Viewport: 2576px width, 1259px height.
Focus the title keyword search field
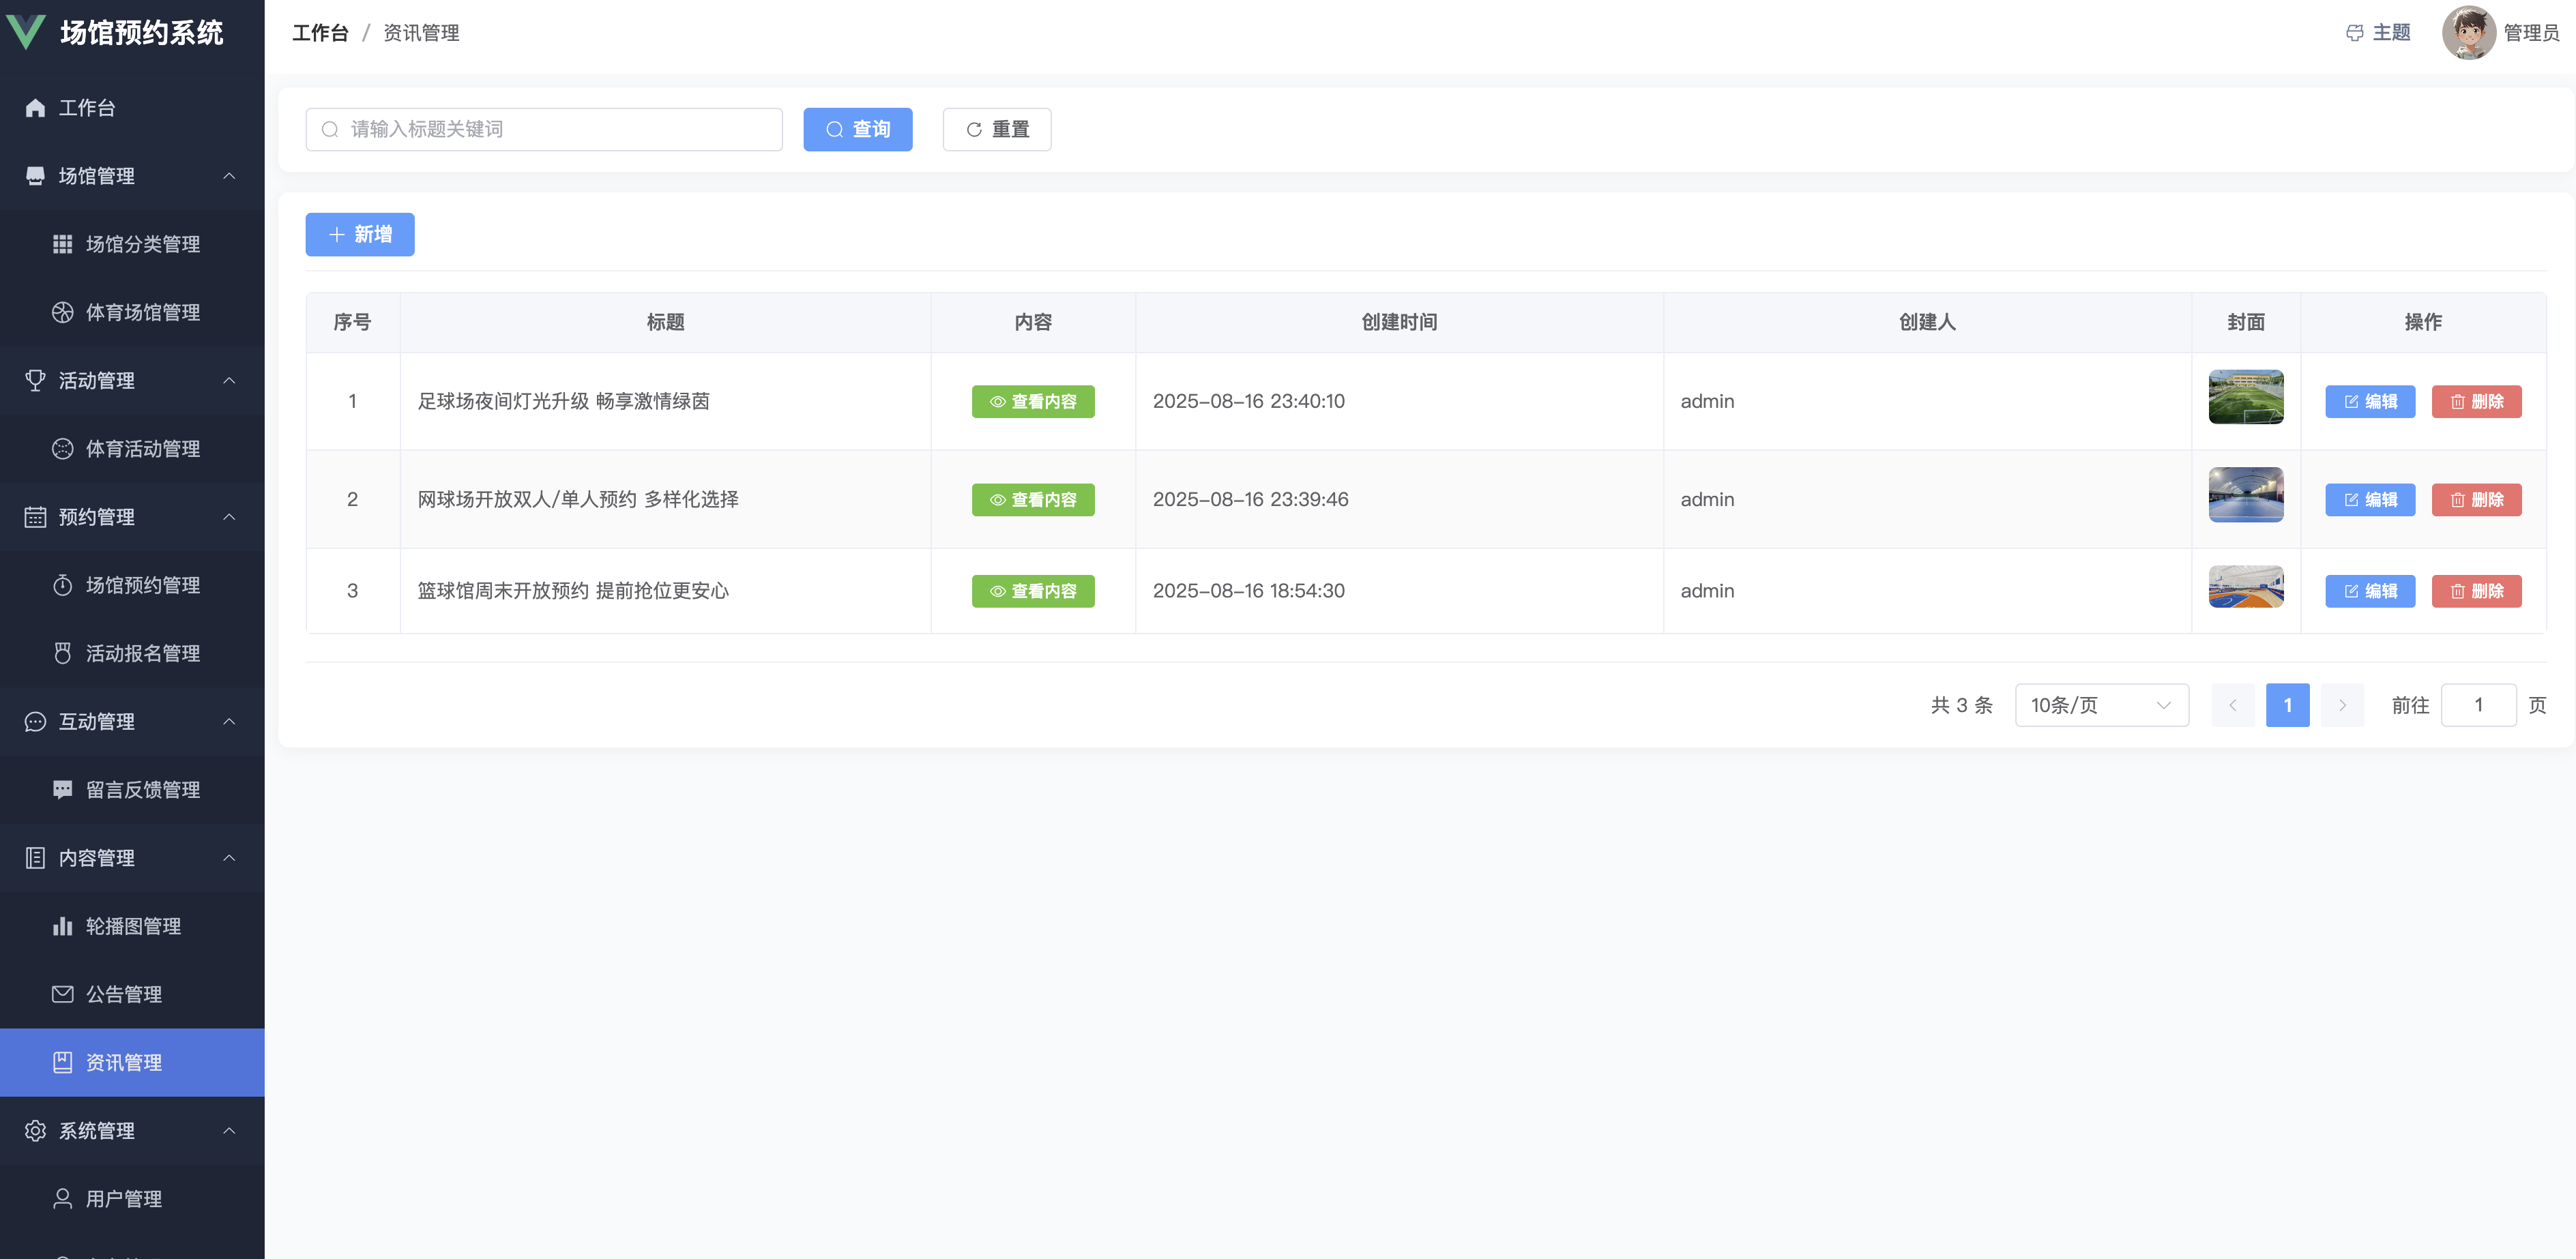point(544,129)
